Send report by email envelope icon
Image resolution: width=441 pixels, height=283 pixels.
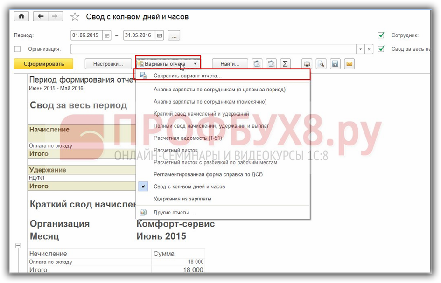click(x=349, y=64)
